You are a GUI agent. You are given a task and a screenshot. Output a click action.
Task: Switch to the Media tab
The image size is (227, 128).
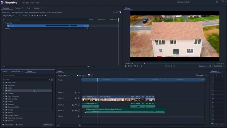click(5, 71)
